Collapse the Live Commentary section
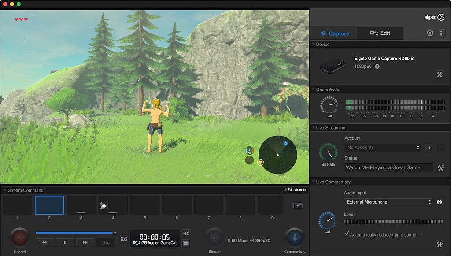The width and height of the screenshot is (451, 256). pos(314,182)
